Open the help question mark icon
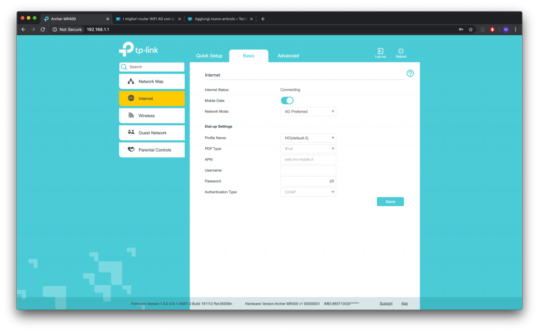Screen dimensions: 539x332 pos(410,73)
